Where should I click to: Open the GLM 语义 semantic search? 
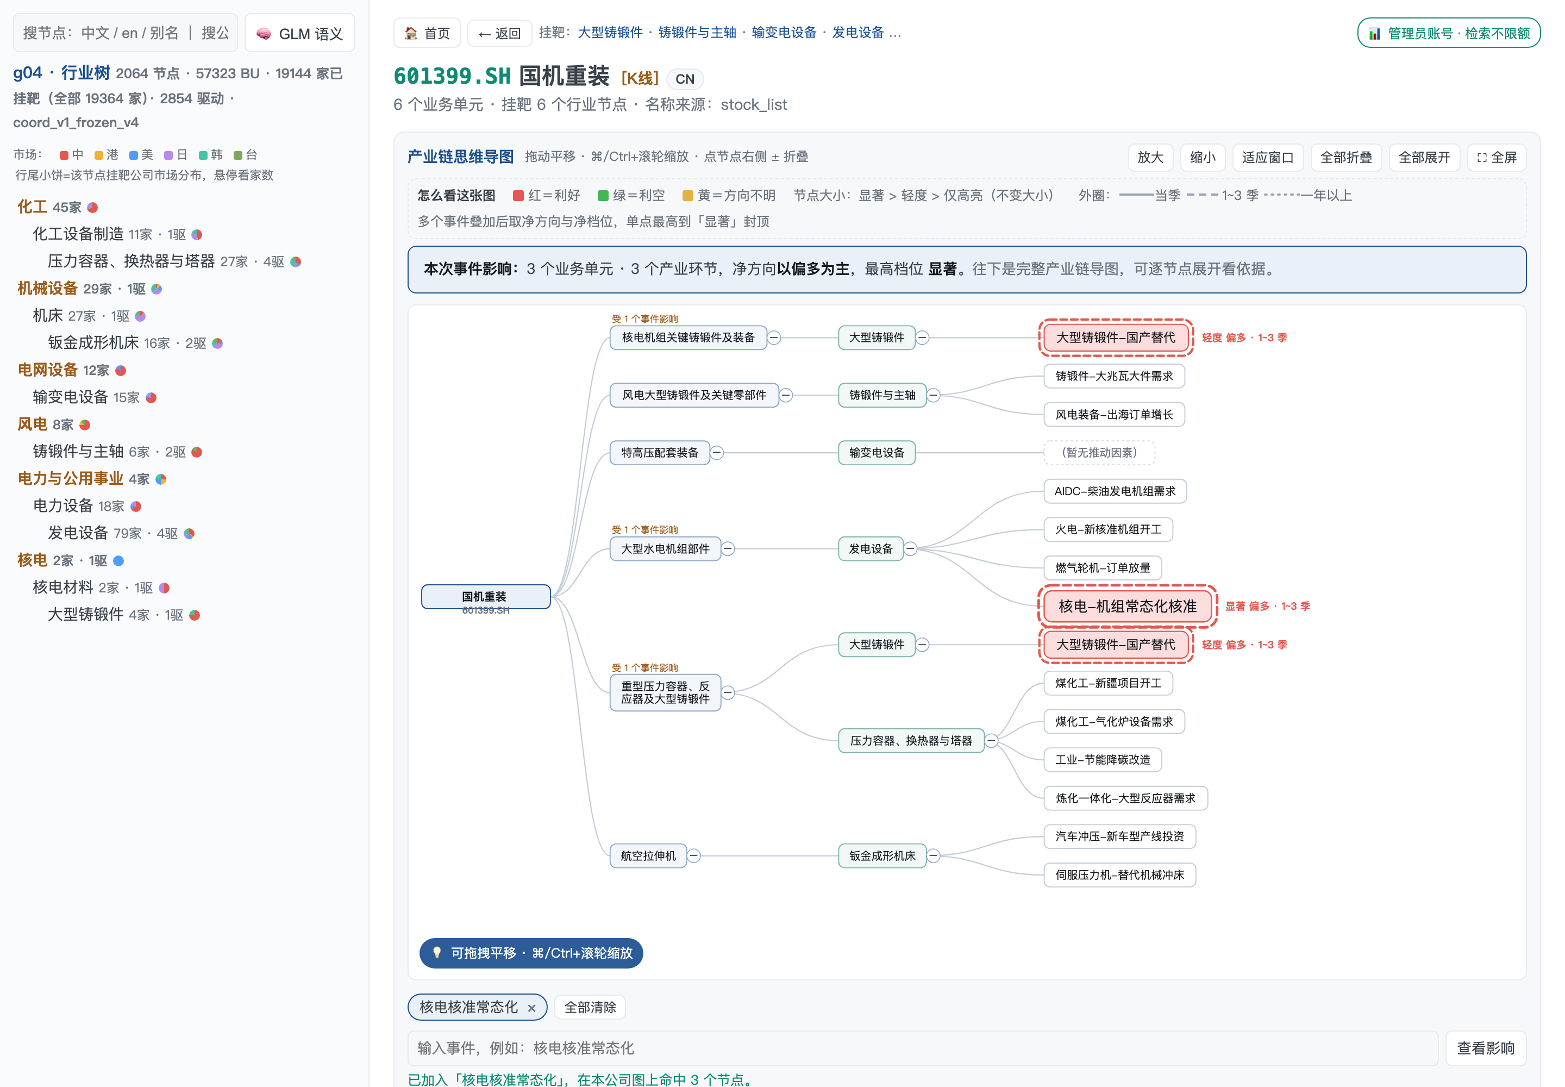299,33
